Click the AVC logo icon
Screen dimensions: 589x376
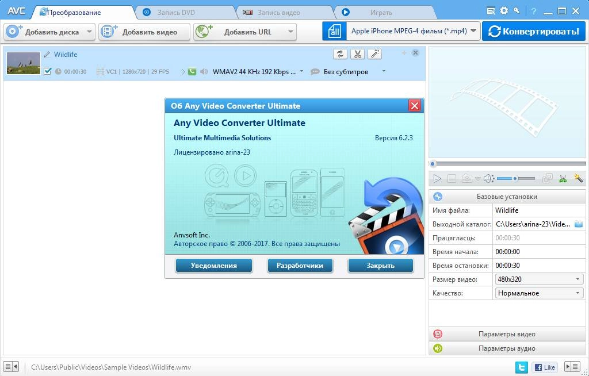tap(17, 10)
